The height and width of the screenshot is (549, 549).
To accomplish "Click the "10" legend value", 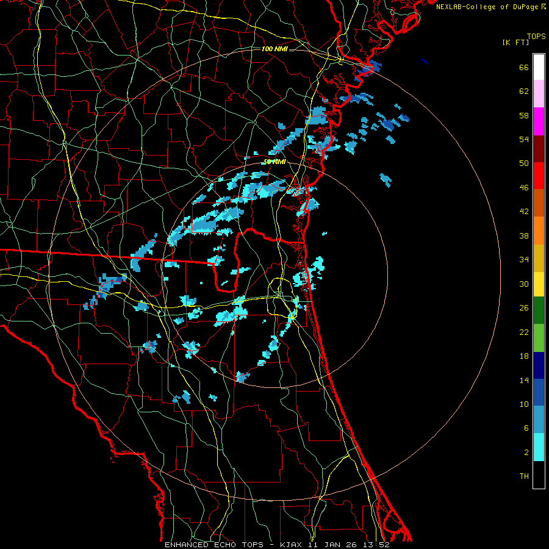I will click(x=524, y=404).
